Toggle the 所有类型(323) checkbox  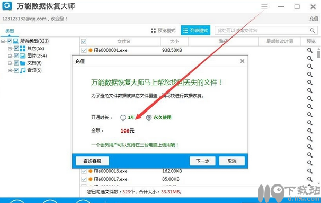10,41
